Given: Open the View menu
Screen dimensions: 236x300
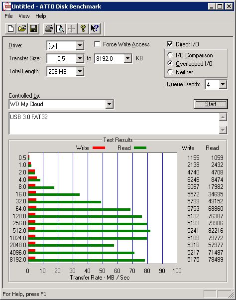Looking at the screenshot, I should tap(24, 16).
